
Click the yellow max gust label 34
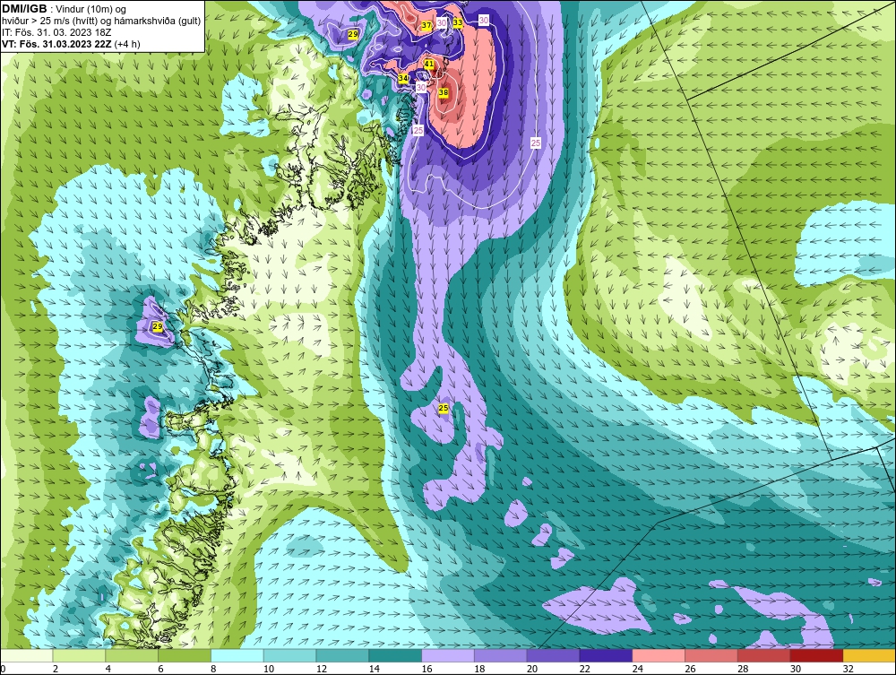click(403, 78)
